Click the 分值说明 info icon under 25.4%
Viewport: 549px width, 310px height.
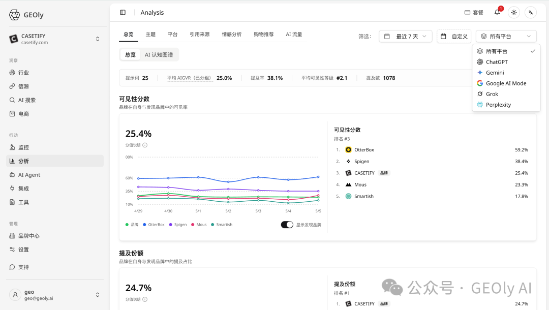[x=145, y=145]
